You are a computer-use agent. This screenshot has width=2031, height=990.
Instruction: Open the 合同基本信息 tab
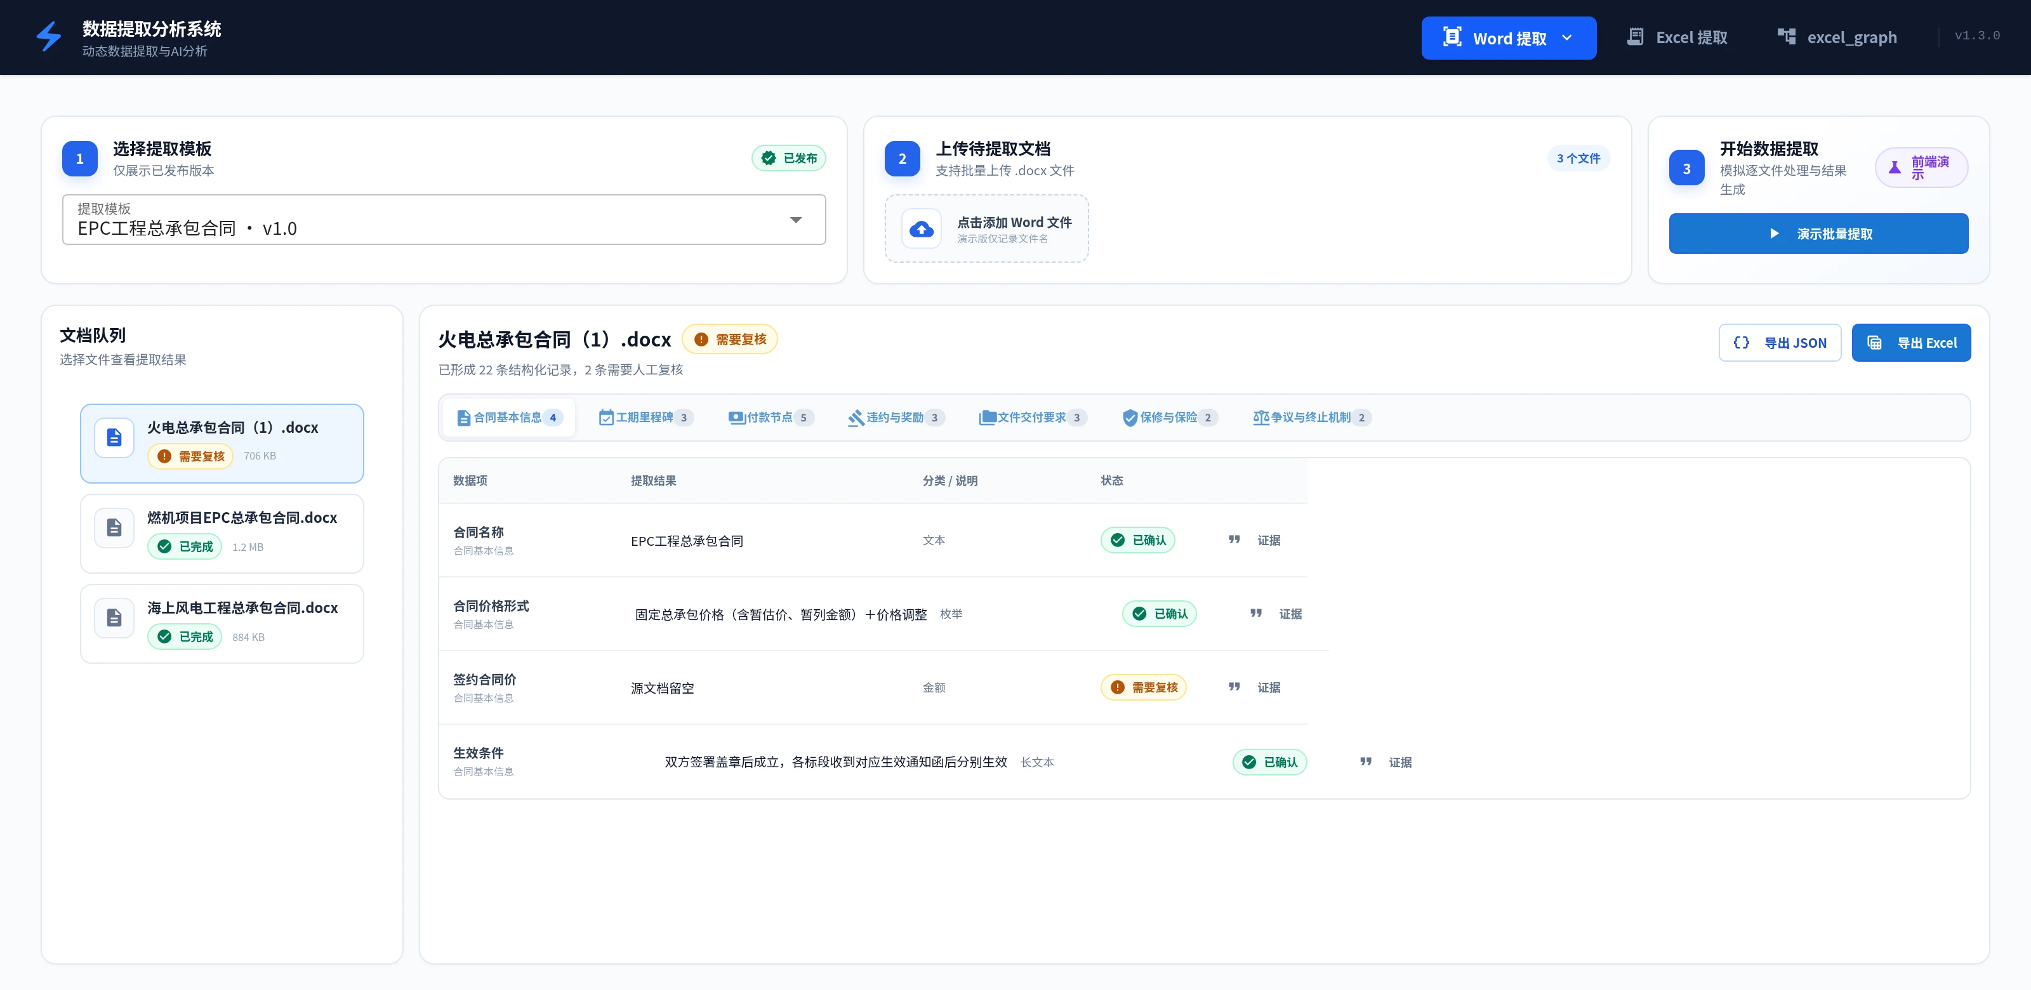pyautogui.click(x=509, y=418)
